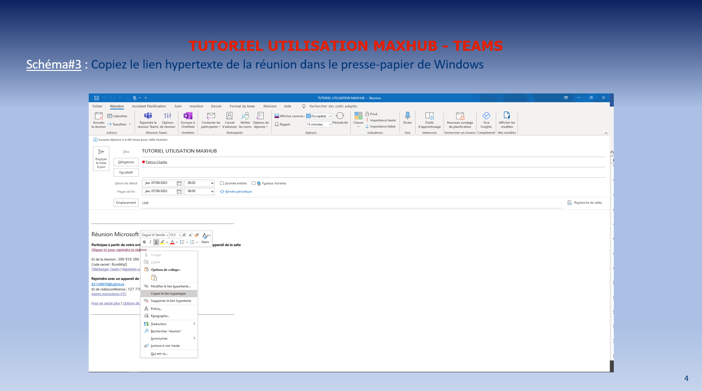
Task: Click the Save icon in title bar
Action: tap(96, 98)
